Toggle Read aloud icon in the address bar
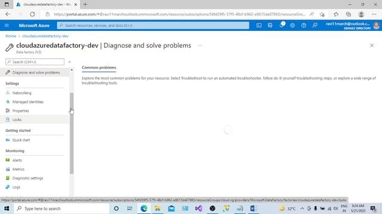 (x=312, y=14)
